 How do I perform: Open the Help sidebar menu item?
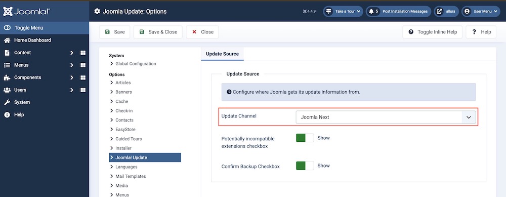coord(19,114)
